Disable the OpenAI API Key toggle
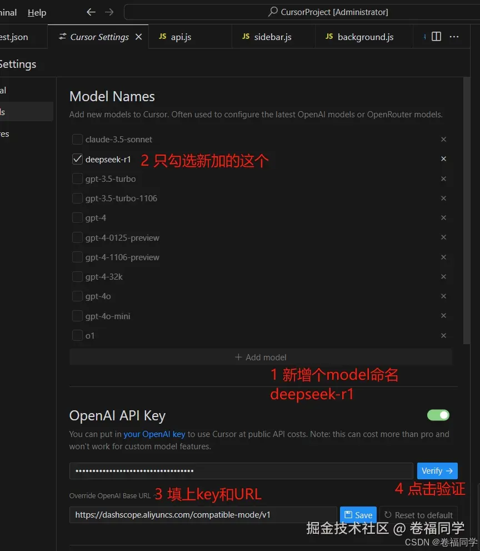 [438, 415]
